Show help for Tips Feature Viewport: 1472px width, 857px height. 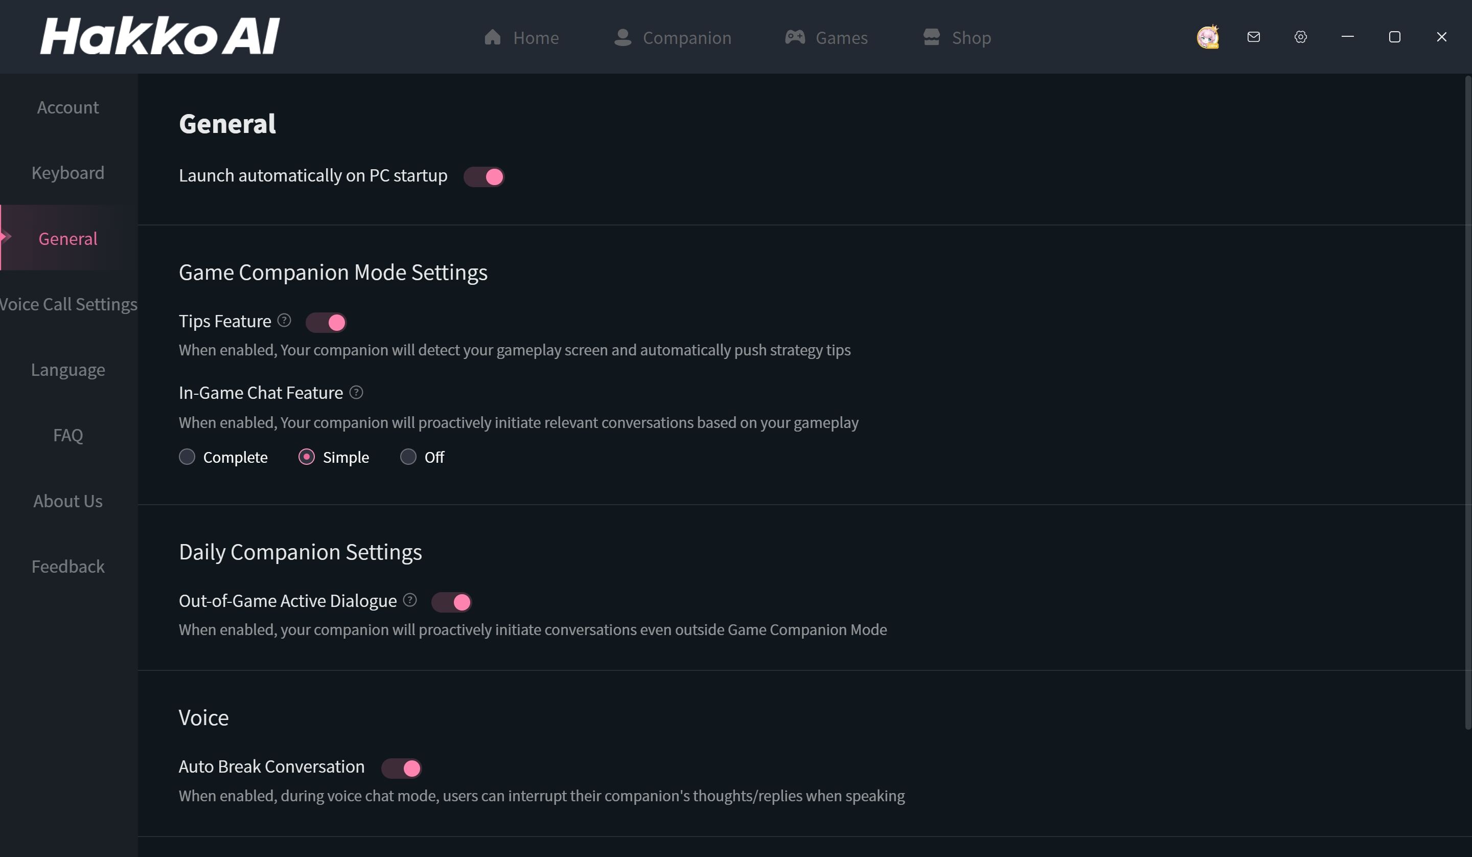pyautogui.click(x=284, y=320)
